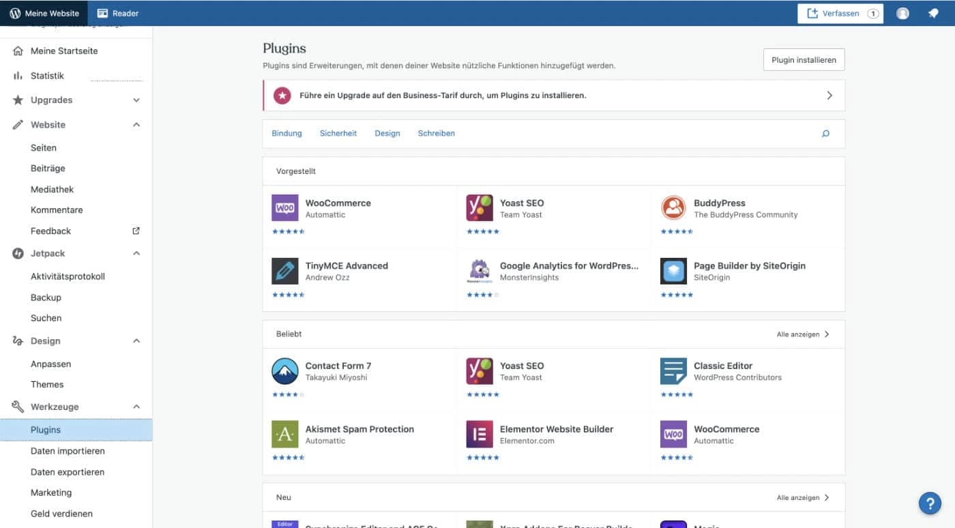
Task: Click the TinyMCE Advanced plugin icon
Action: tap(284, 271)
